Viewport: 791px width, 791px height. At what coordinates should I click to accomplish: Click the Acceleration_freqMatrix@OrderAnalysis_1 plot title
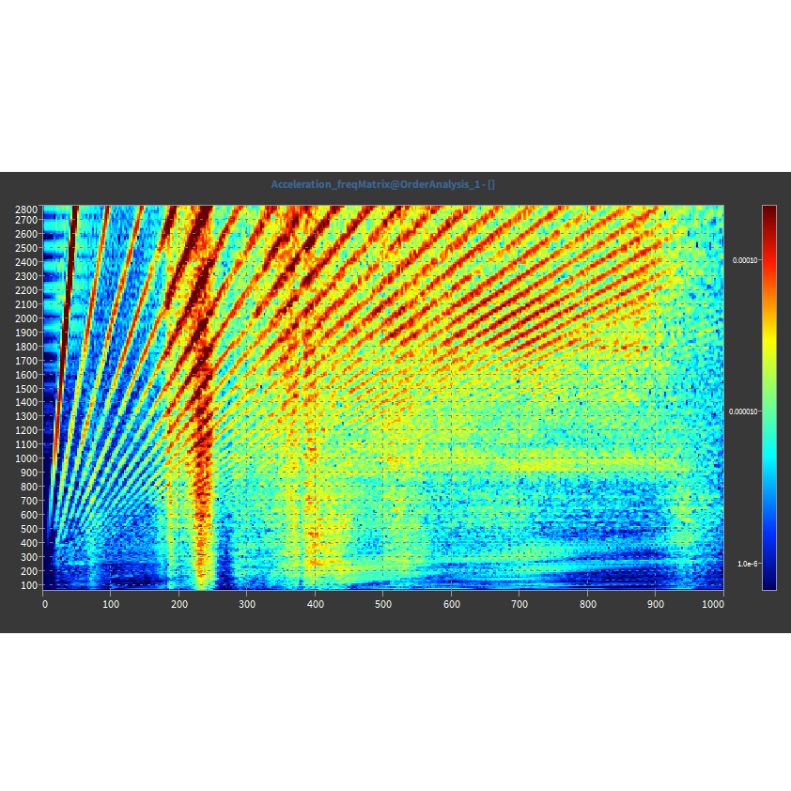click(382, 184)
